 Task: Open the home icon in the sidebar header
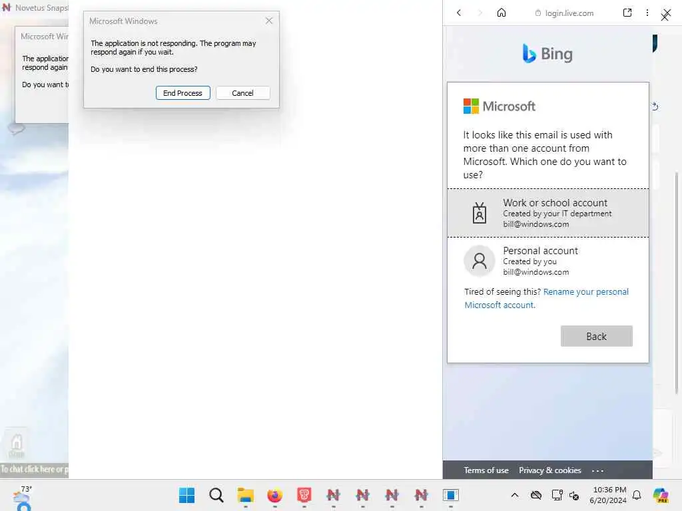(x=502, y=13)
